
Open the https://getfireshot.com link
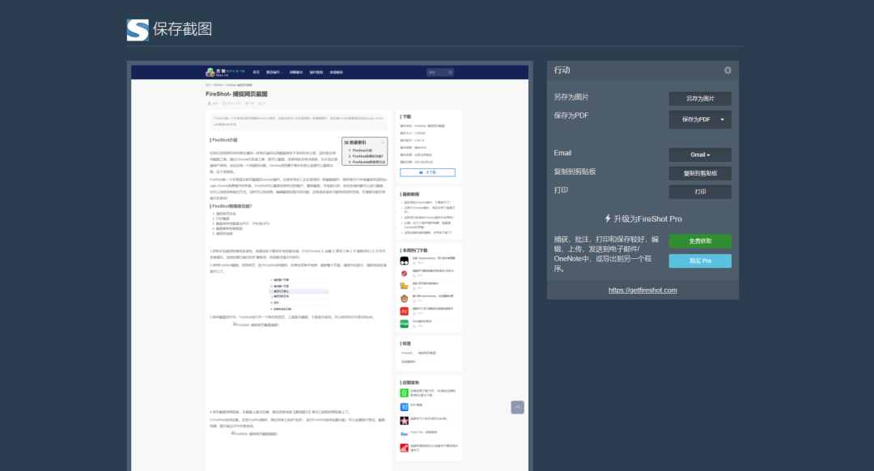pyautogui.click(x=642, y=290)
